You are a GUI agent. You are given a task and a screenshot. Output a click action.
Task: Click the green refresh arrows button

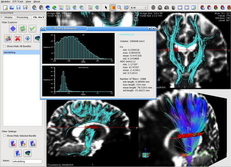pos(23,28)
